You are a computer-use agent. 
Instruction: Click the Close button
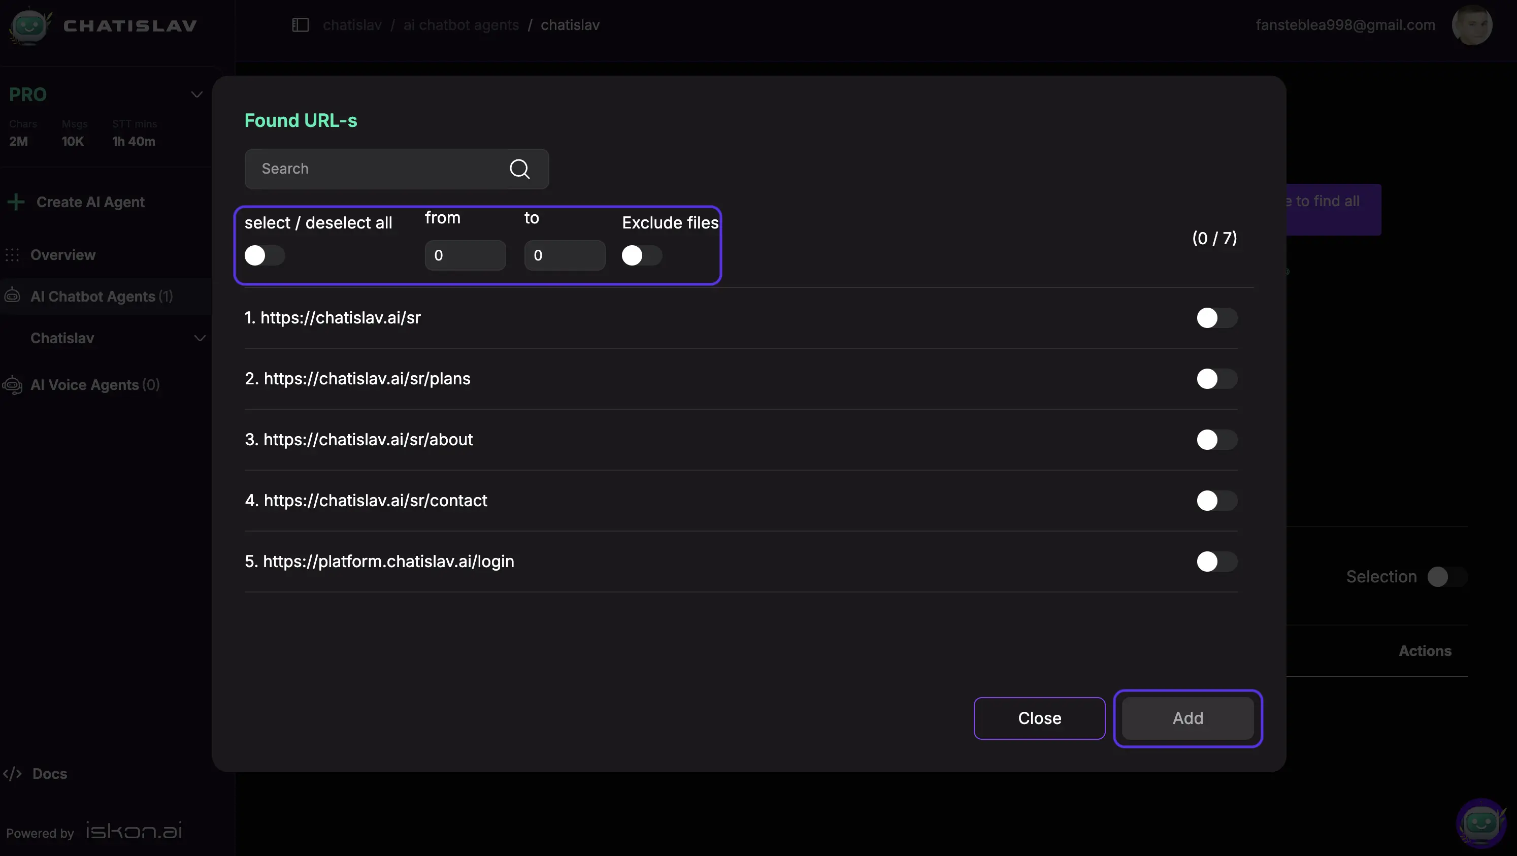point(1039,718)
